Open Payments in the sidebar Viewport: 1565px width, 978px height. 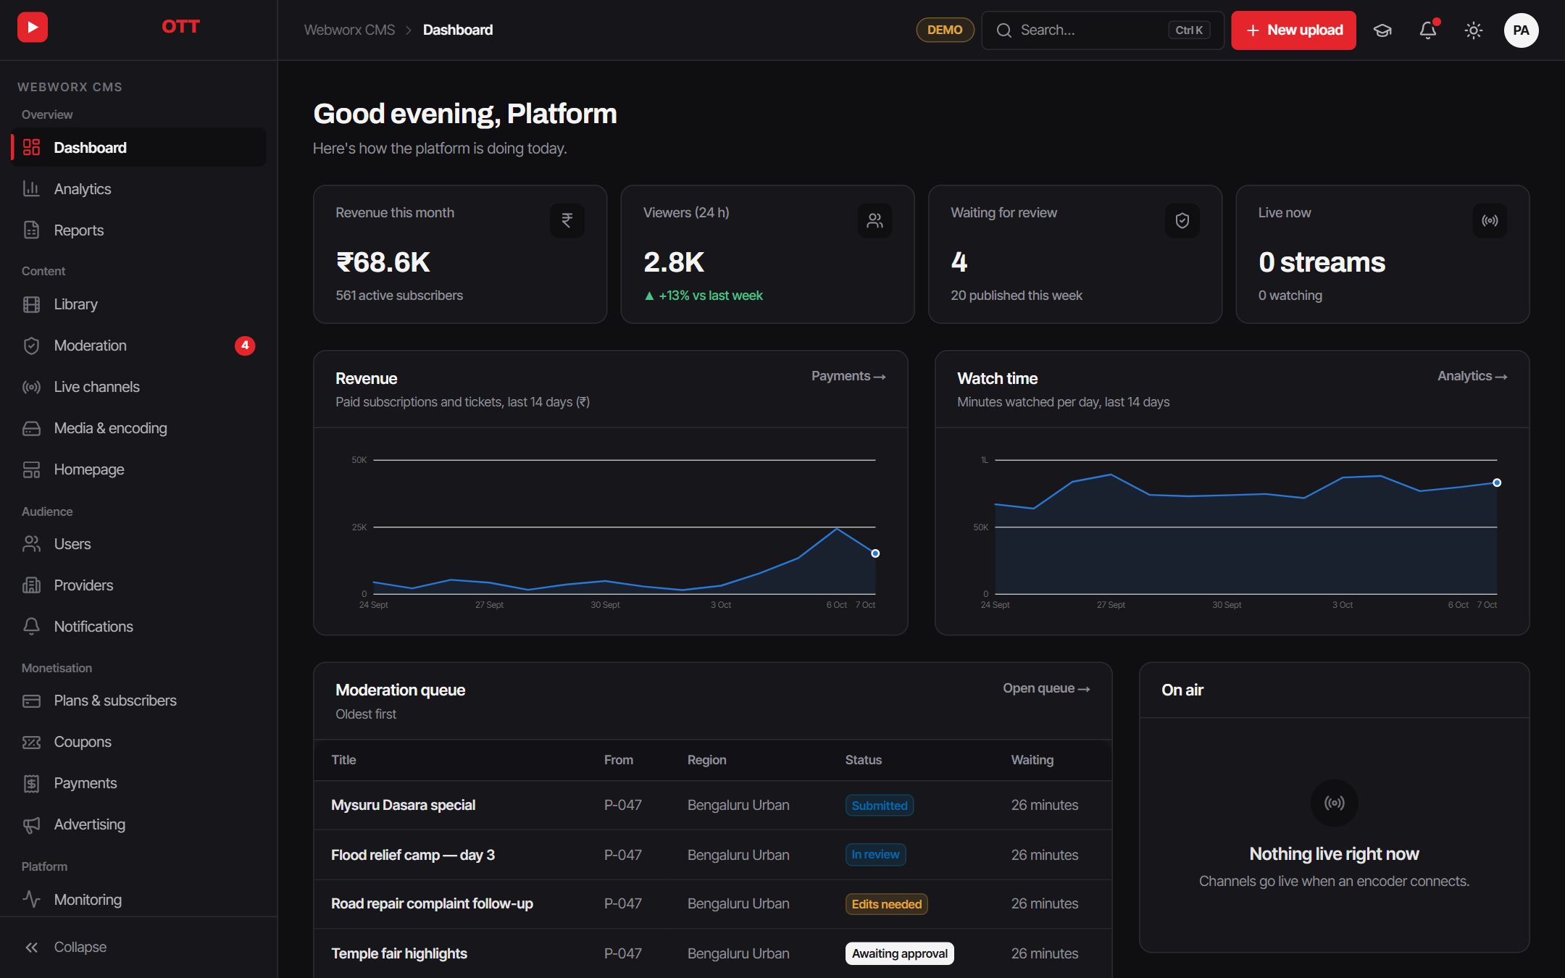click(138, 783)
